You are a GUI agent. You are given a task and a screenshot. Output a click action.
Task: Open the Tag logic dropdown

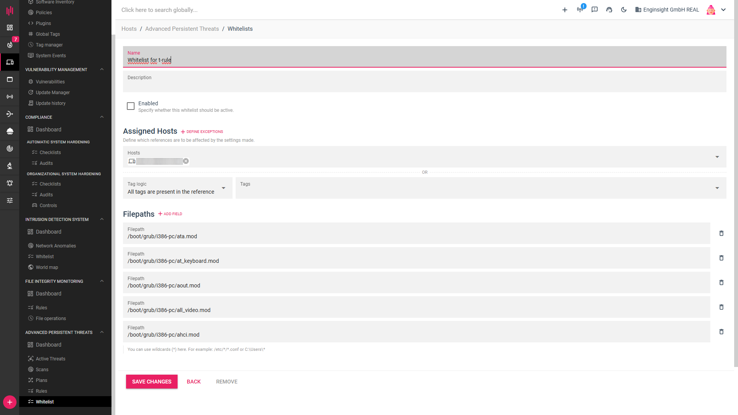tap(223, 188)
